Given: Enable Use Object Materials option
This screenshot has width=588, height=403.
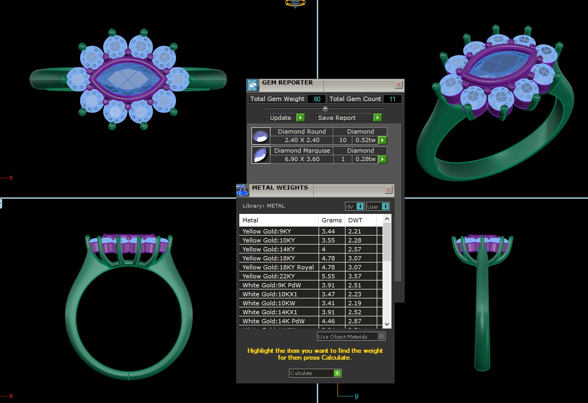Looking at the screenshot, I should 381,336.
